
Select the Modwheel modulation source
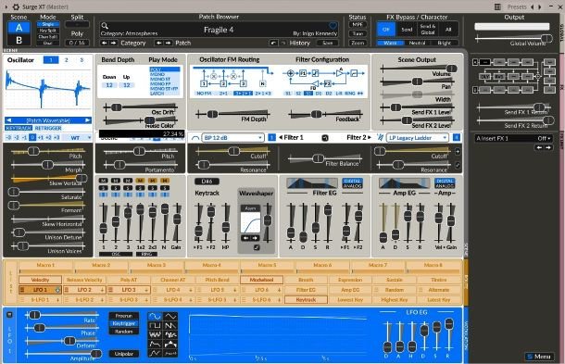point(261,280)
